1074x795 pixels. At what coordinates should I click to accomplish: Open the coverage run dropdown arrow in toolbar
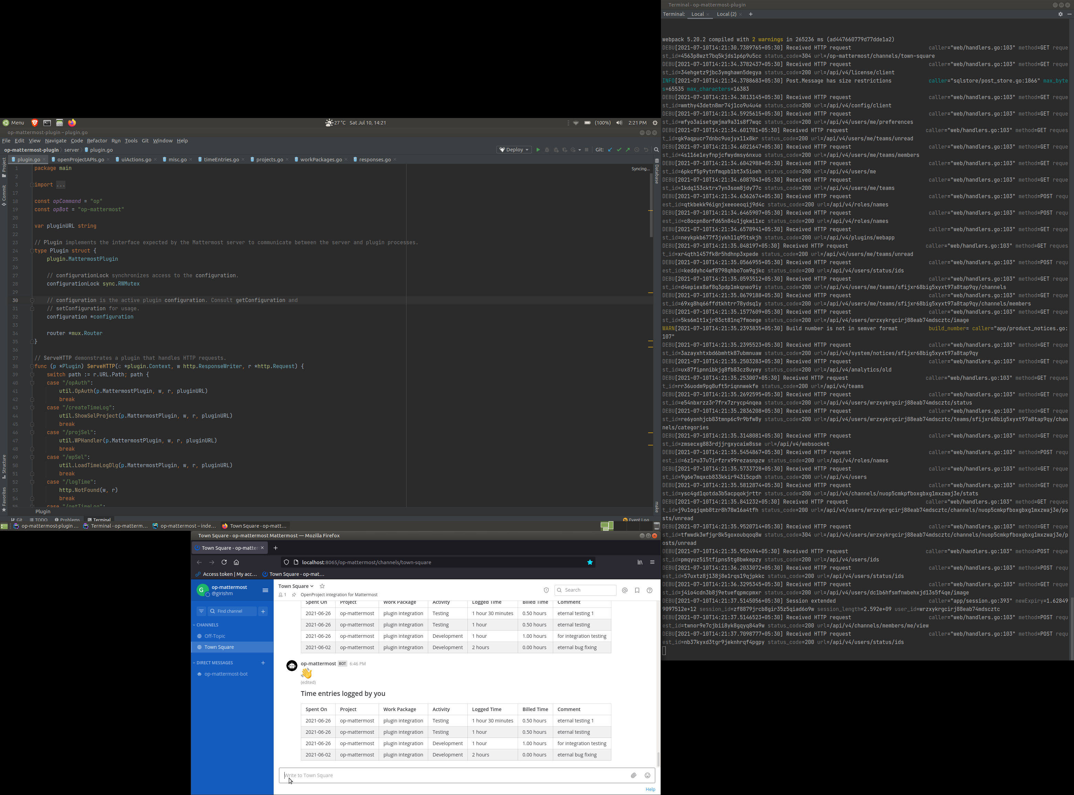tap(579, 150)
